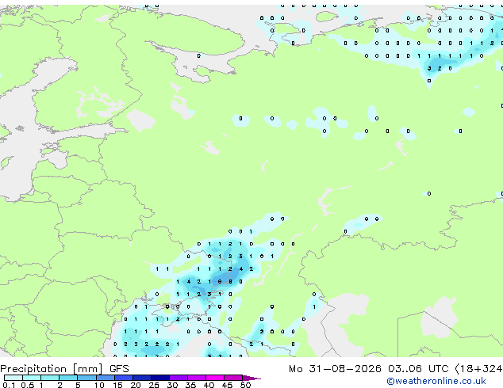The image size is (503, 388).
Task: Click the 'Mo 31-08-2026 03..06 UTC' timestamp
Action: 368,369
